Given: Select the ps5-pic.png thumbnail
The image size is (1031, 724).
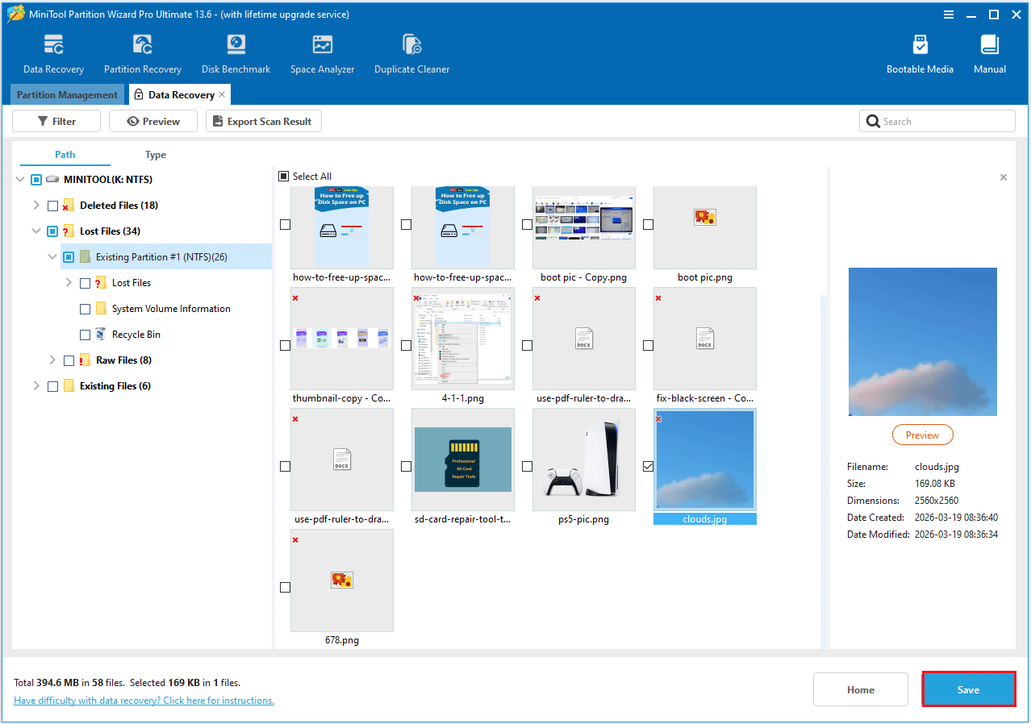Looking at the screenshot, I should click(583, 460).
